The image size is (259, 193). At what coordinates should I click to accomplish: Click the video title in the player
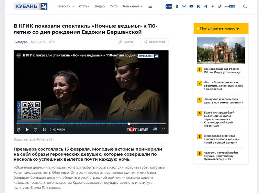click(80, 55)
